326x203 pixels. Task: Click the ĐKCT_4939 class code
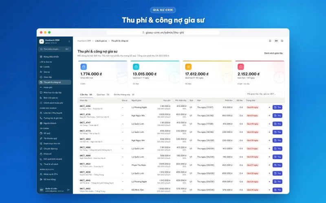(x=85, y=172)
